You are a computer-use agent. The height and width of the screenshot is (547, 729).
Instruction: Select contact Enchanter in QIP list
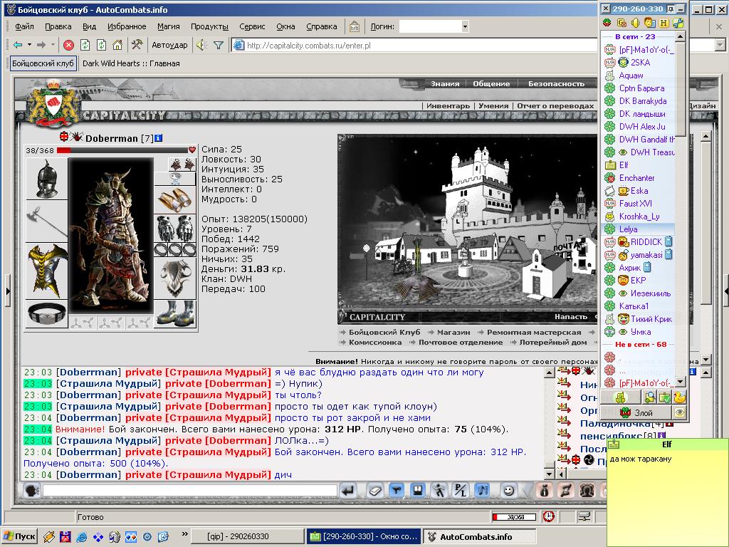click(x=638, y=177)
